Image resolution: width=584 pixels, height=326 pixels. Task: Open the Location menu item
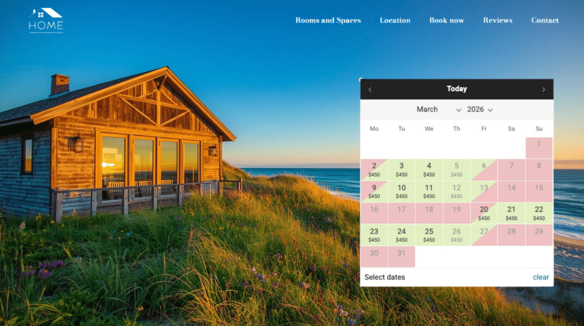pos(395,20)
